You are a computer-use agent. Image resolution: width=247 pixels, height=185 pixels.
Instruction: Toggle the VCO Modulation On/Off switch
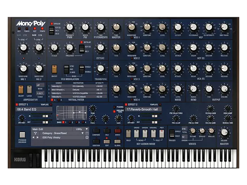tap(54, 69)
